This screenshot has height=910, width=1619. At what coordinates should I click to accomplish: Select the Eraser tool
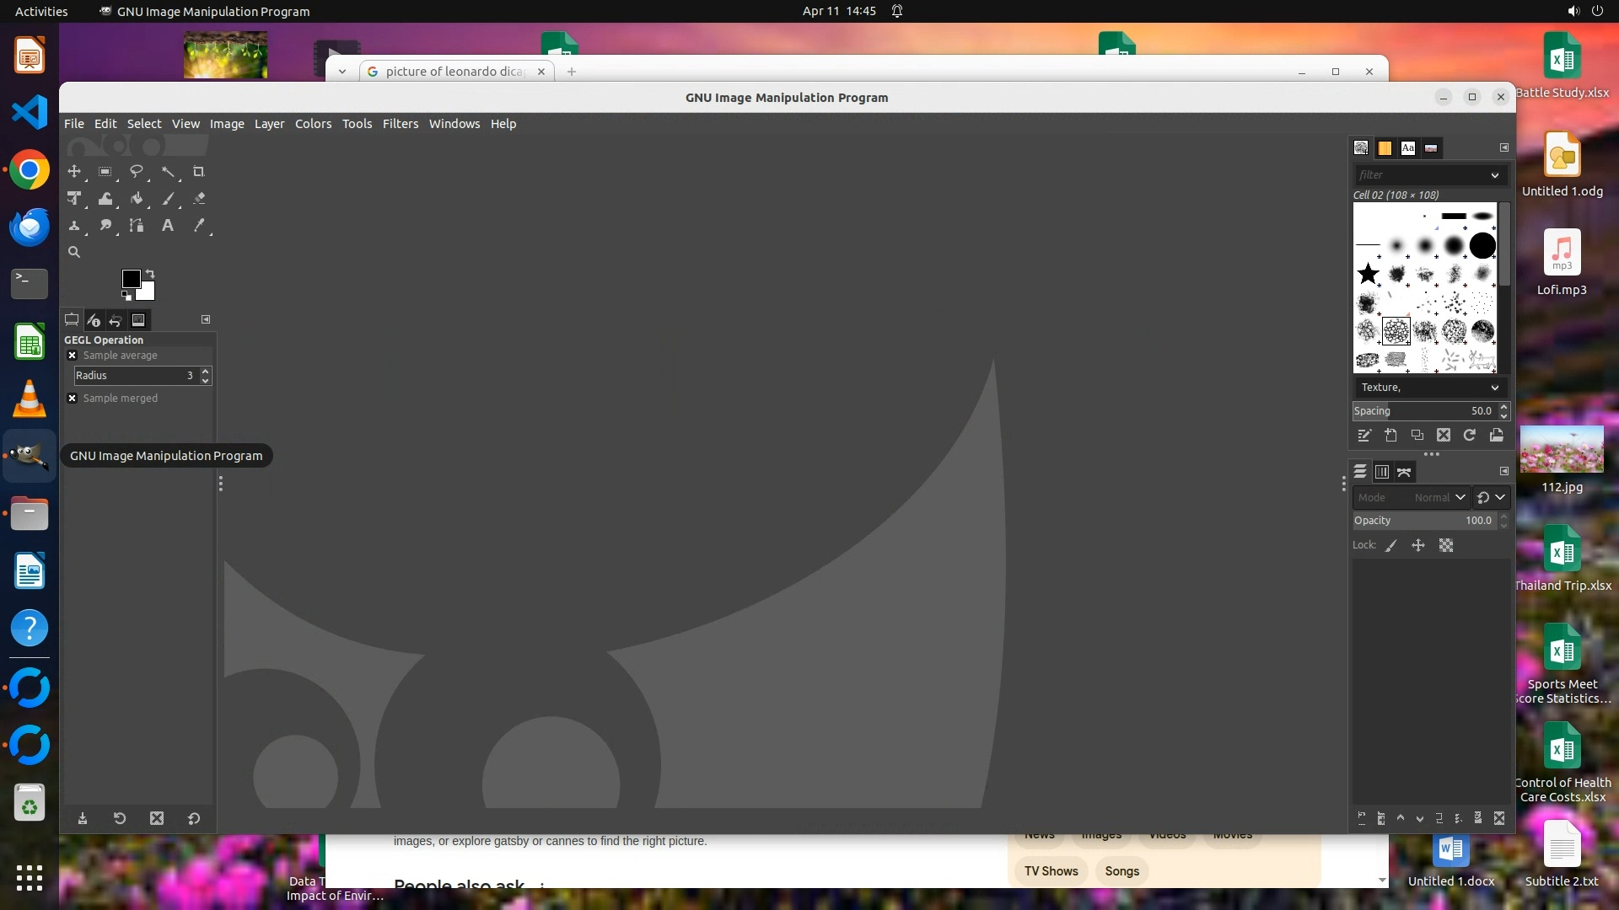(199, 199)
